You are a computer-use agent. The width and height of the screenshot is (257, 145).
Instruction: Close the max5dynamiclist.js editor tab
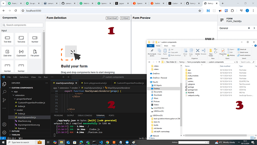pyautogui.click(x=76, y=83)
